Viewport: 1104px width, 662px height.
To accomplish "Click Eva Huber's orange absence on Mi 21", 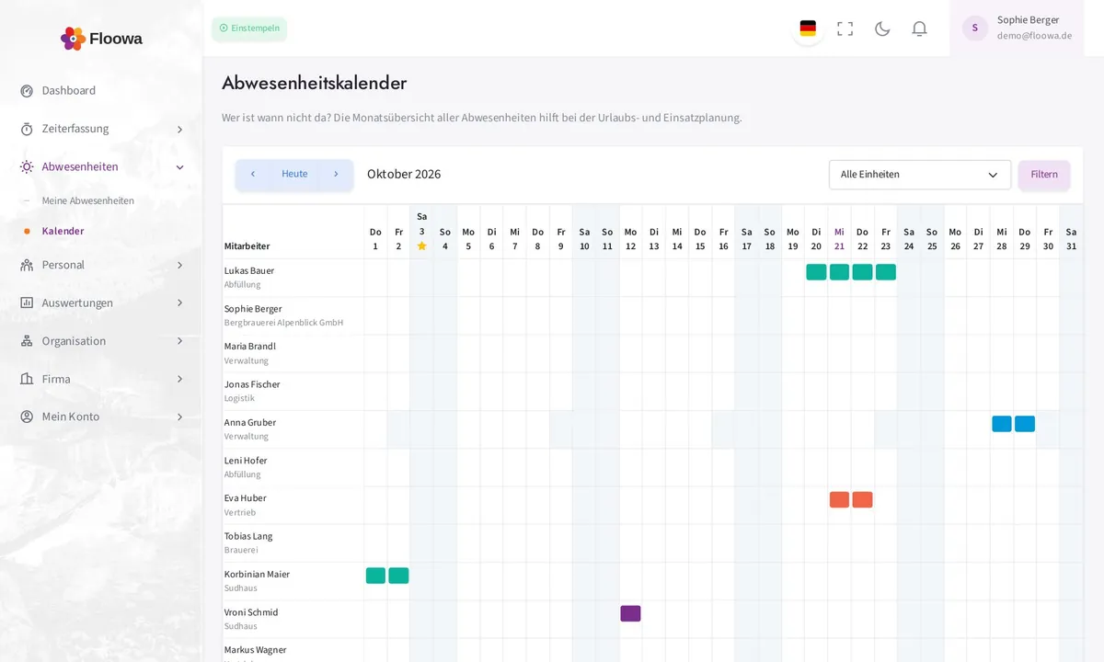I will 839,500.
